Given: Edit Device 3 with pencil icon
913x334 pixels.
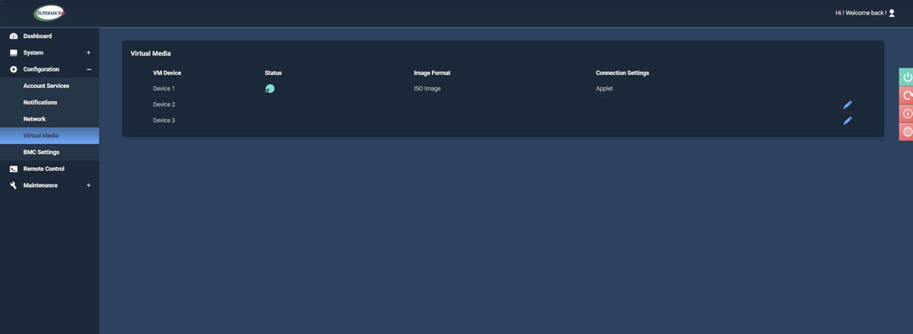Looking at the screenshot, I should 848,121.
